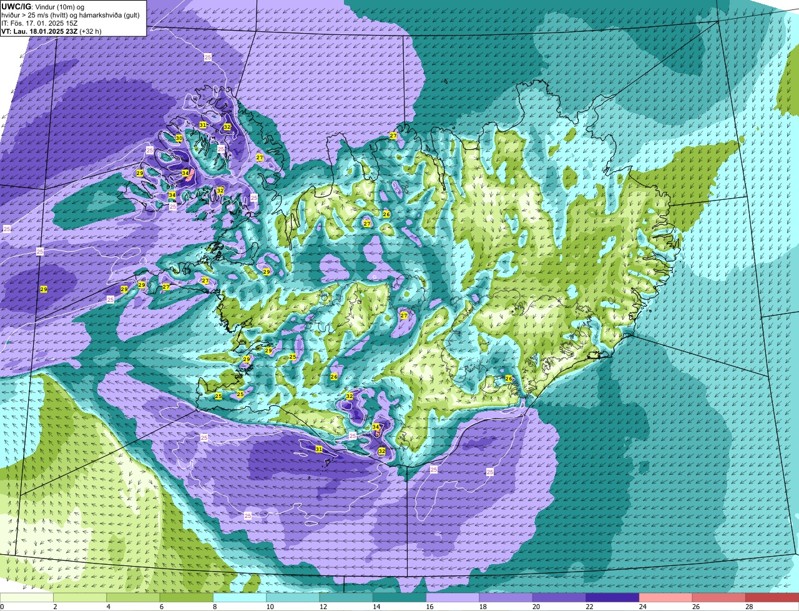Click the westernmost yellow '29' label over the ocean
The height and width of the screenshot is (611, 799).
point(44,289)
